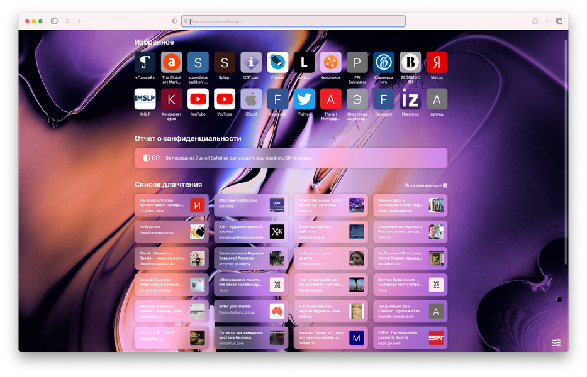The image size is (587, 377).
Task: Open the Известия favorite icon
Action: pos(410,99)
